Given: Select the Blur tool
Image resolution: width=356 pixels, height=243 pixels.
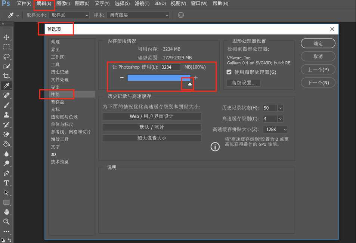Looking at the screenshot, I should tap(6, 154).
